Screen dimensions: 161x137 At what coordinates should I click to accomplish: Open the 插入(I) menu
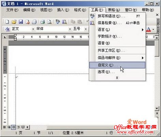coord(63,10)
